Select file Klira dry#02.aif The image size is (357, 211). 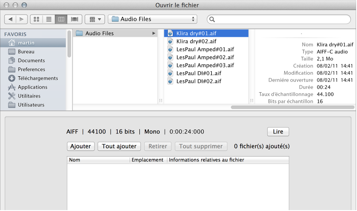click(206, 41)
